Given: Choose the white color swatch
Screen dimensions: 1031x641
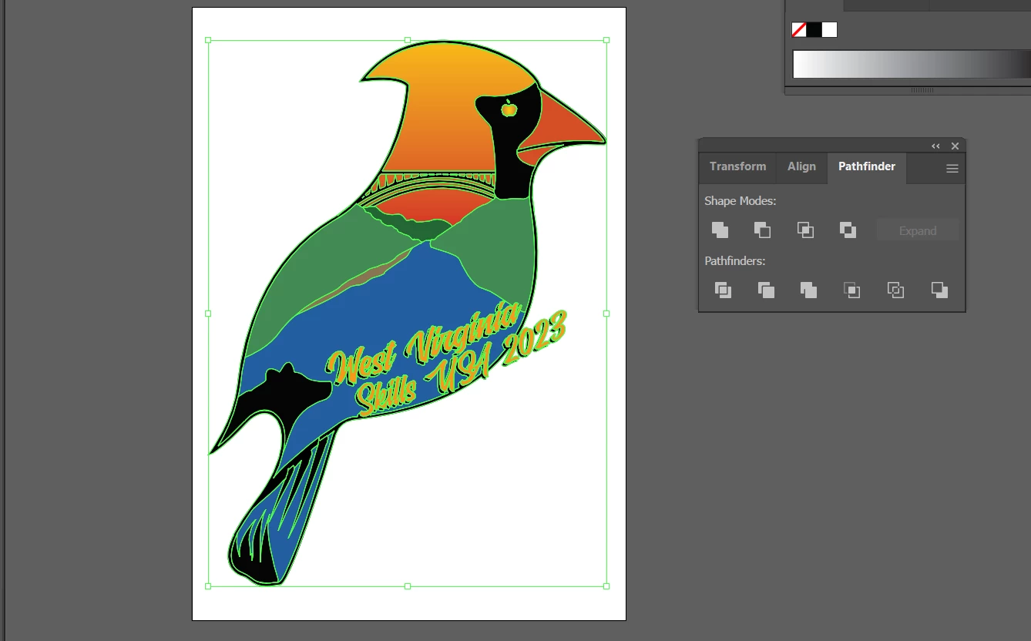Looking at the screenshot, I should [x=829, y=30].
